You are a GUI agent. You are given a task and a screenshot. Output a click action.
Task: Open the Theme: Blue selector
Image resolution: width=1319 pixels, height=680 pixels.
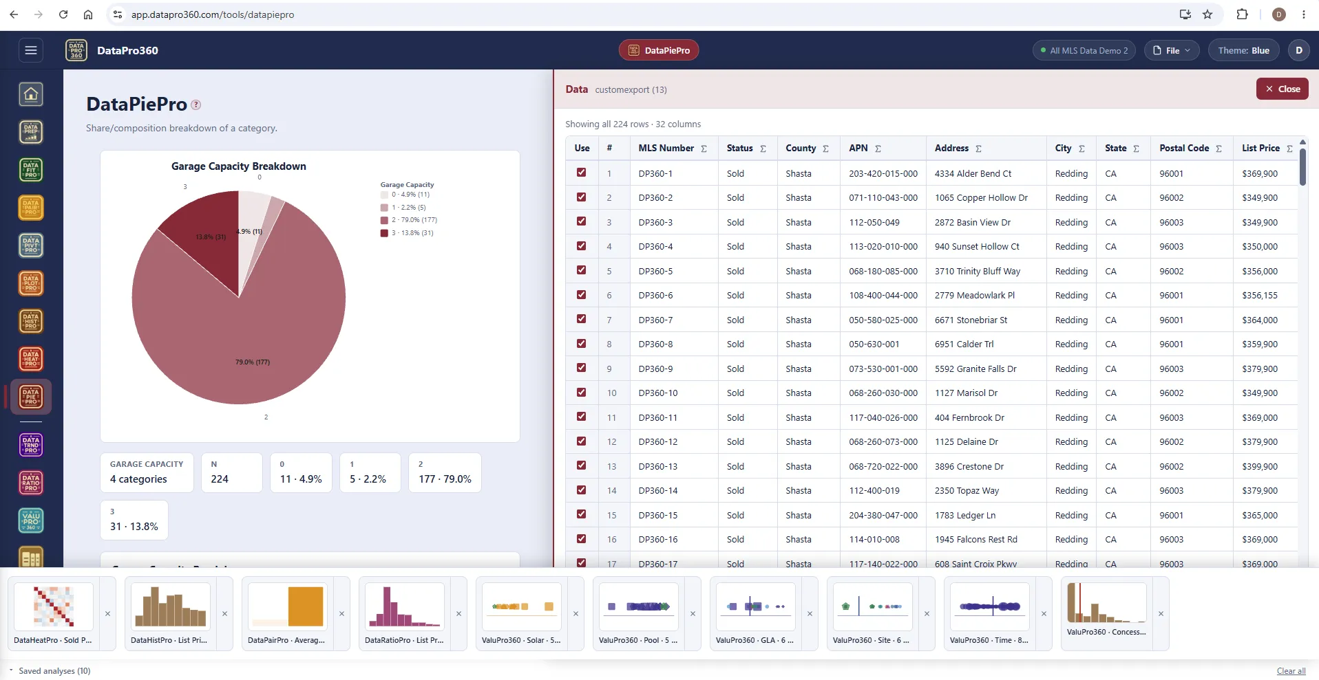[x=1243, y=50]
